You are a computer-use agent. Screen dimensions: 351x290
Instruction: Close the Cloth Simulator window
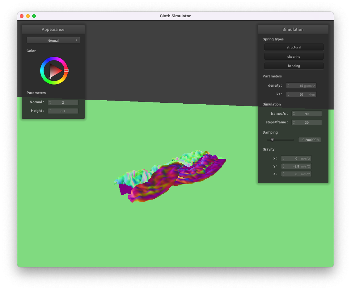[x=22, y=16]
